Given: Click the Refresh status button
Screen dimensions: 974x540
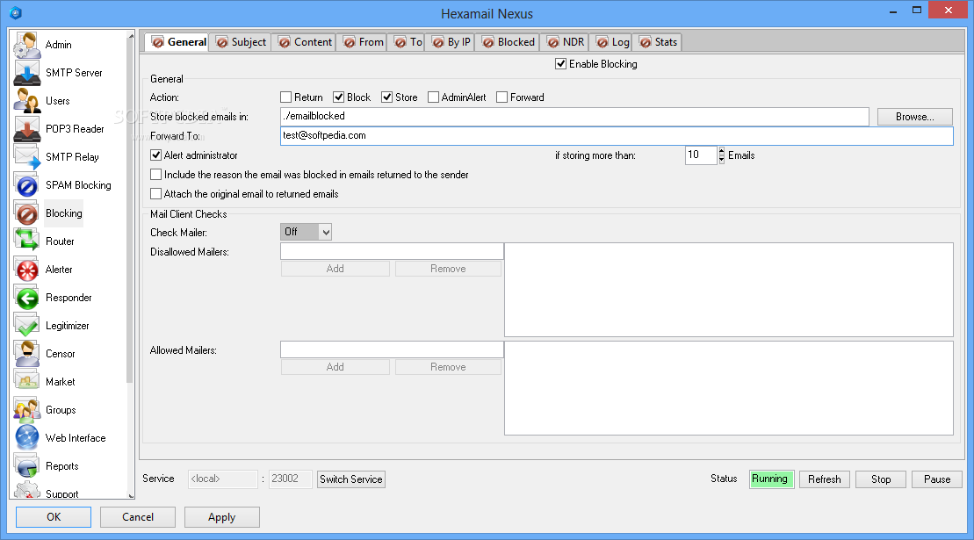Looking at the screenshot, I should 825,479.
